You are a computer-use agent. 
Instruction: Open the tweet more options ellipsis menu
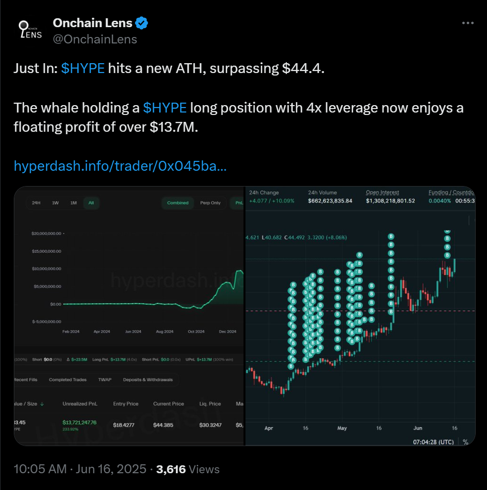[x=467, y=23]
